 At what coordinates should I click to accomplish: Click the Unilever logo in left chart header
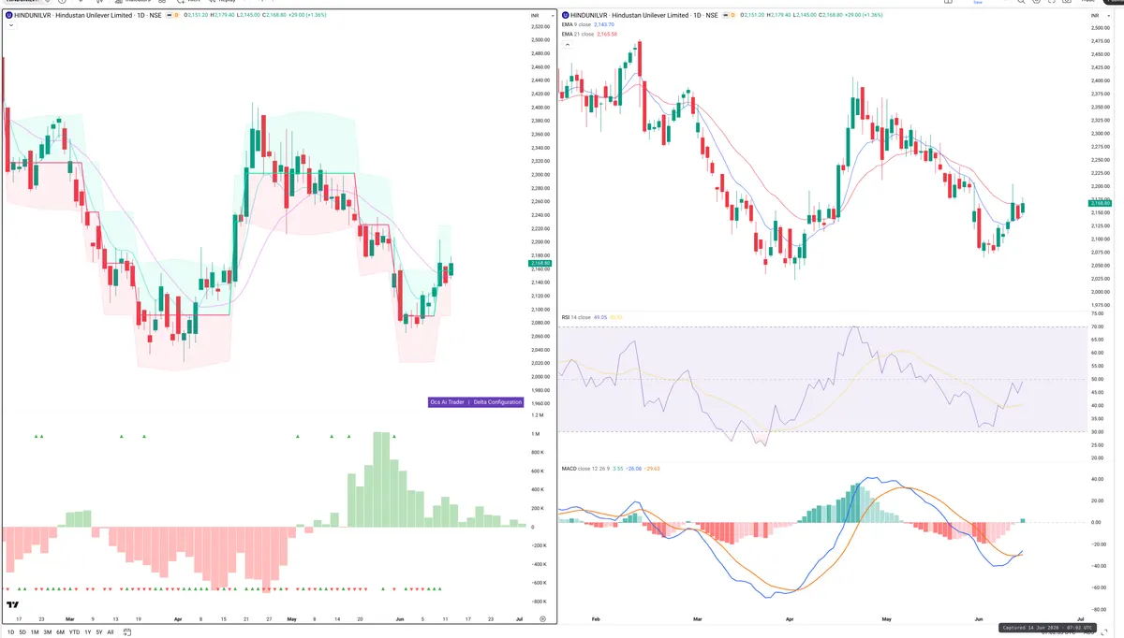click(x=9, y=16)
